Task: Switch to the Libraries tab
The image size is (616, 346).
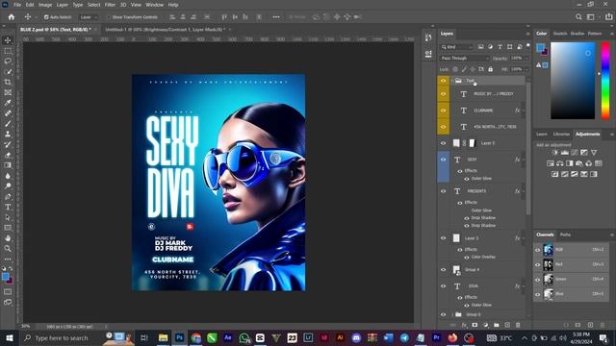Action: coord(561,135)
